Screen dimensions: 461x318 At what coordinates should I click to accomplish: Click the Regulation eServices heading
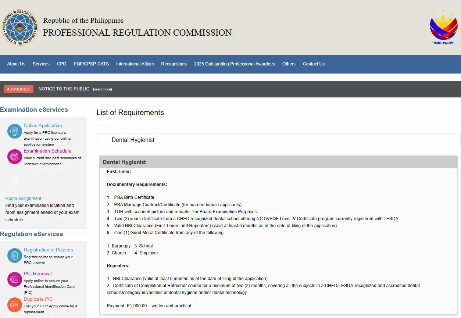[x=32, y=234]
